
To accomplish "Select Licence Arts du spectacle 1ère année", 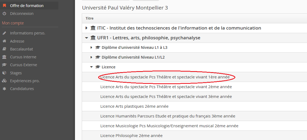I will tap(165, 77).
